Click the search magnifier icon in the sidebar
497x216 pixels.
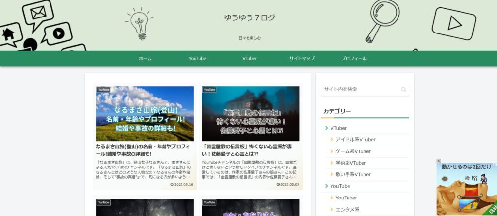coord(403,89)
